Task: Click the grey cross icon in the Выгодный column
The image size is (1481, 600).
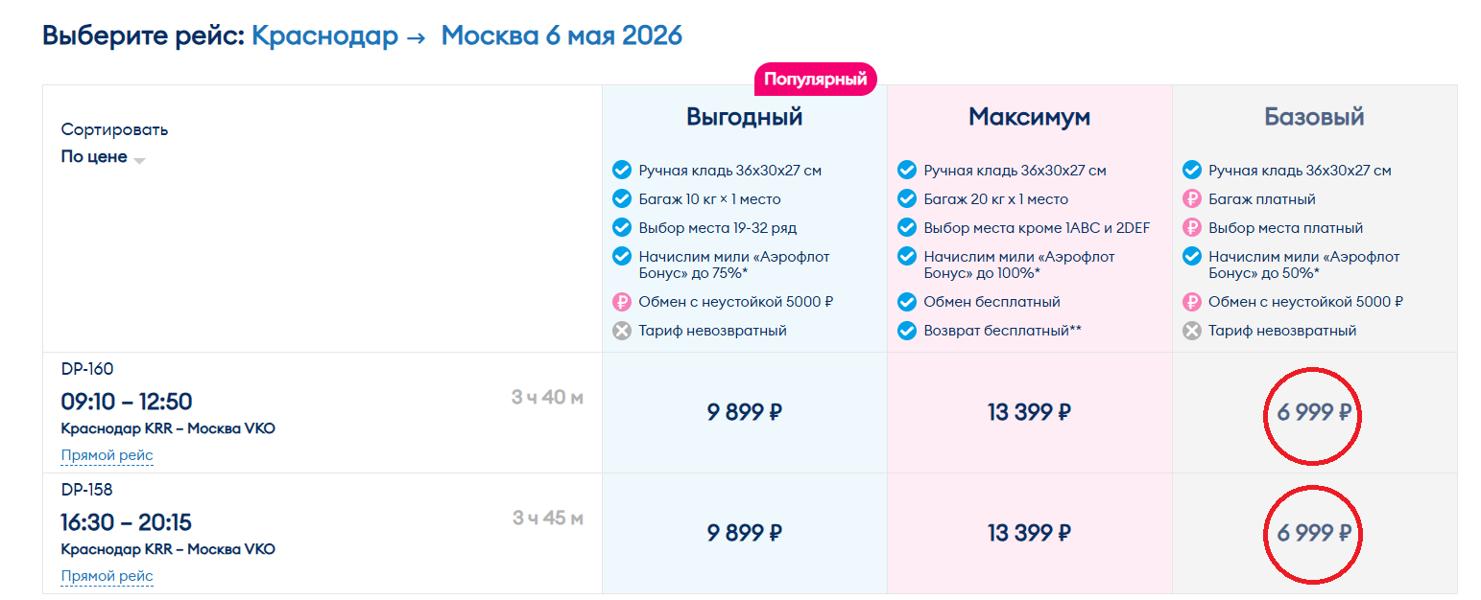Action: tap(622, 331)
